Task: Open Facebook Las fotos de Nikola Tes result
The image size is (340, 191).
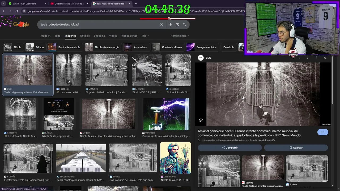Action: click(21, 114)
